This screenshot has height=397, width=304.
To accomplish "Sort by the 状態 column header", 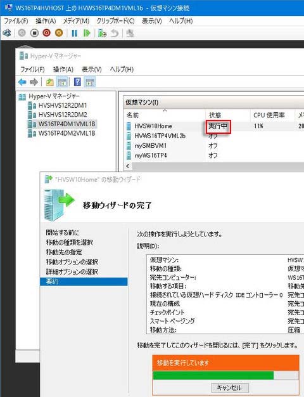I will tap(227, 115).
